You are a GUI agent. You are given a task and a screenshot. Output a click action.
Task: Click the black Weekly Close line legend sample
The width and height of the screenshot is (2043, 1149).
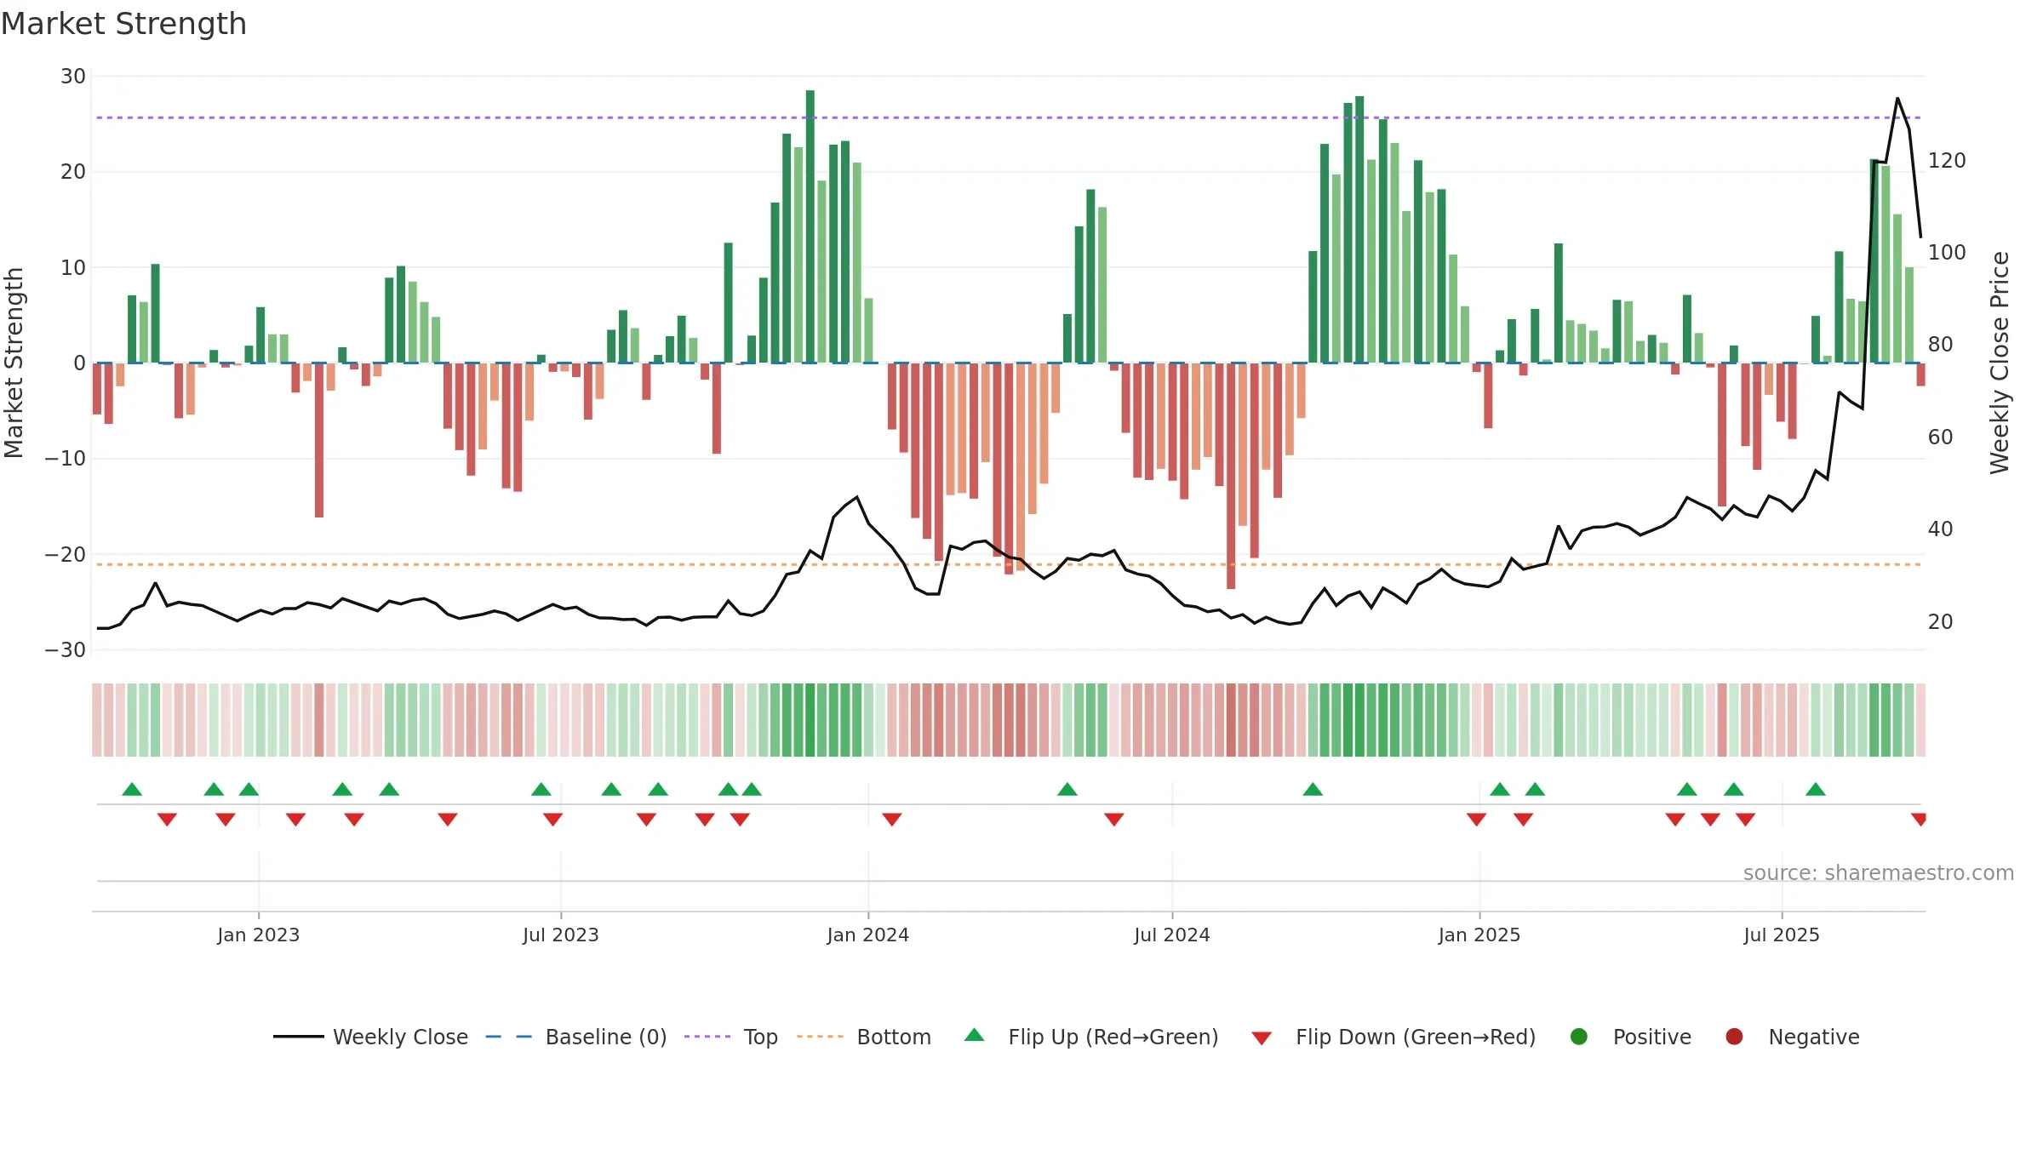tap(298, 1037)
